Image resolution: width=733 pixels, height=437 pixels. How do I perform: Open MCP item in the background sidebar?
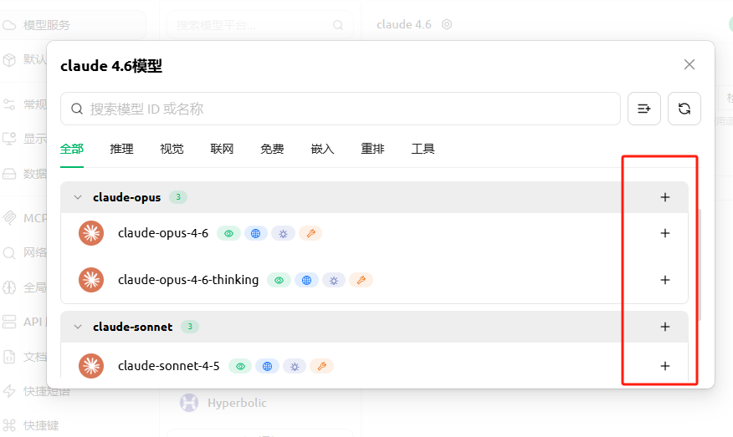(x=23, y=218)
